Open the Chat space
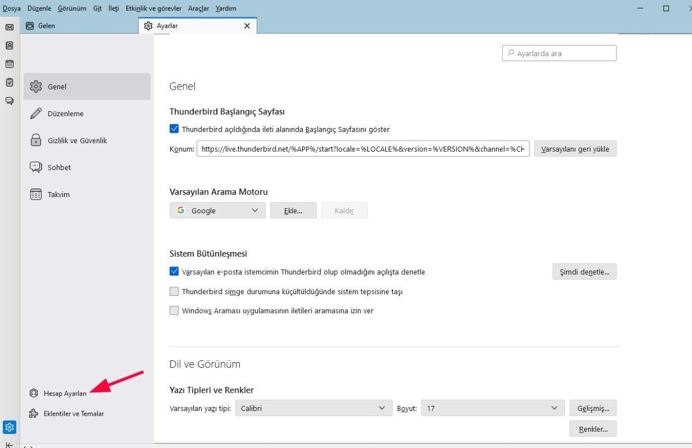The width and height of the screenshot is (692, 448). pos(9,100)
